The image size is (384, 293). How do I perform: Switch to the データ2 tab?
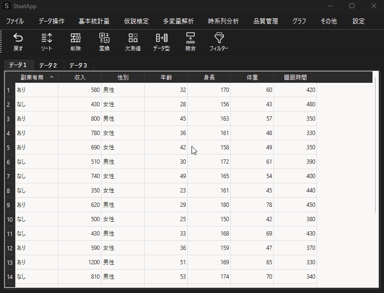click(48, 65)
